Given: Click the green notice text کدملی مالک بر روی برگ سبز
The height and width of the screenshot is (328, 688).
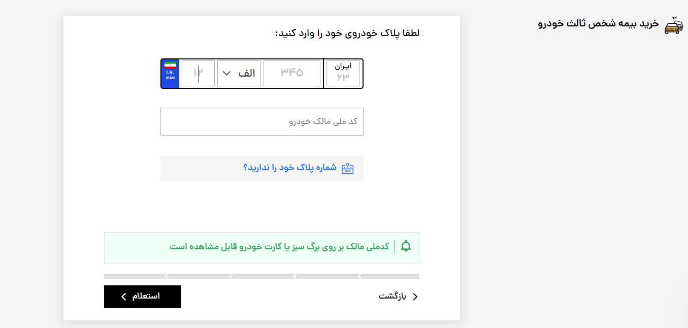Looking at the screenshot, I should click(x=279, y=247).
